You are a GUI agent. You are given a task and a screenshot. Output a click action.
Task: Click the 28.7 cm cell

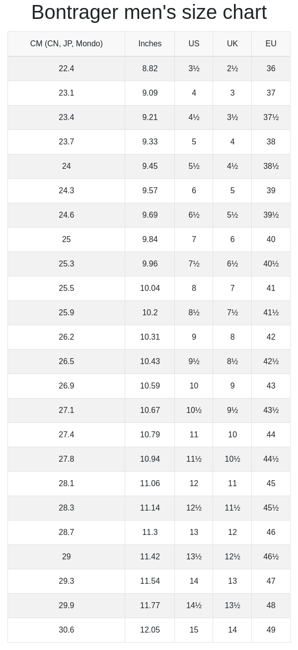tap(67, 532)
